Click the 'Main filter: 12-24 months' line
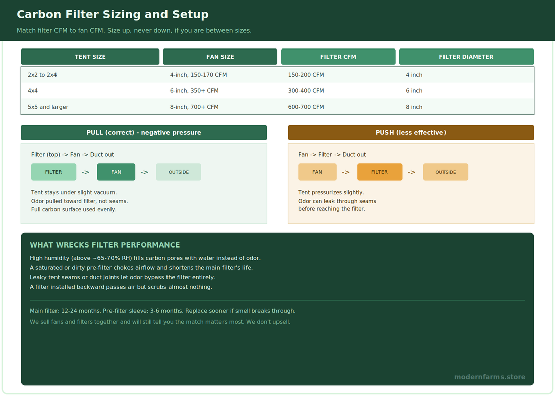This screenshot has width=555, height=396. click(x=162, y=311)
